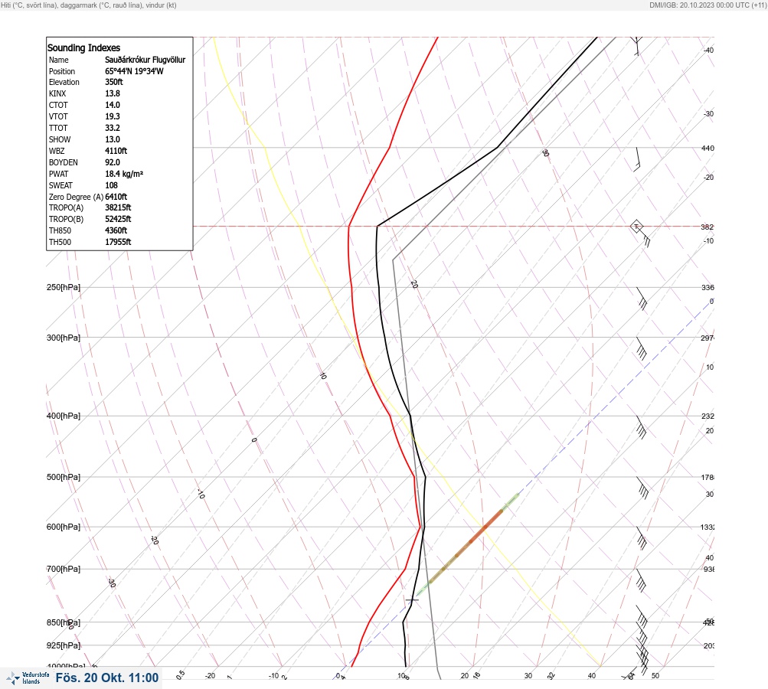Click the Elevation value 350ft
Image resolution: width=768 pixels, height=689 pixels.
(113, 82)
